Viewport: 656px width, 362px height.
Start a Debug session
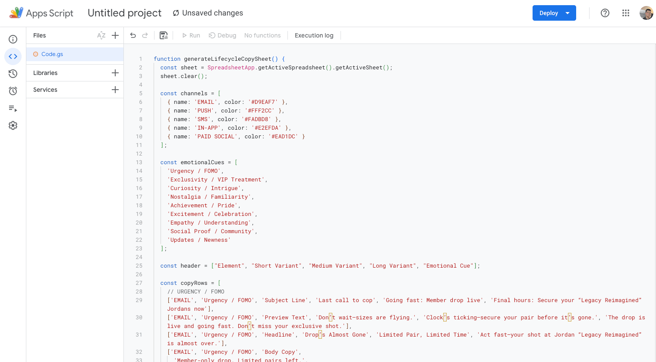pos(222,35)
